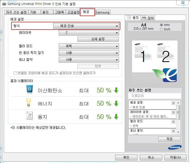
Task: Select the inch unit radio button
Action: [x=161, y=29]
